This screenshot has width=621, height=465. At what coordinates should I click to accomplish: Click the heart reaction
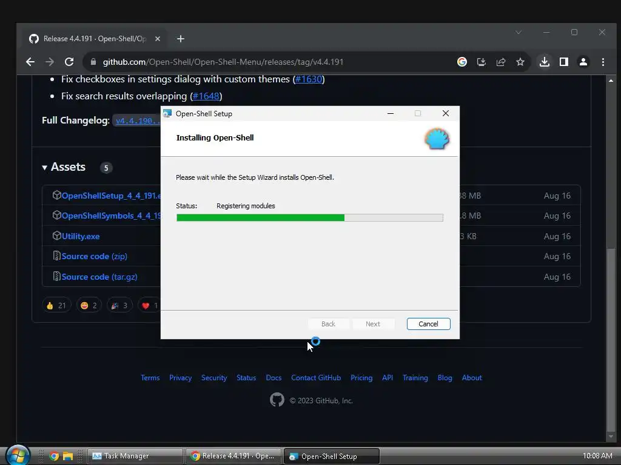pos(150,305)
